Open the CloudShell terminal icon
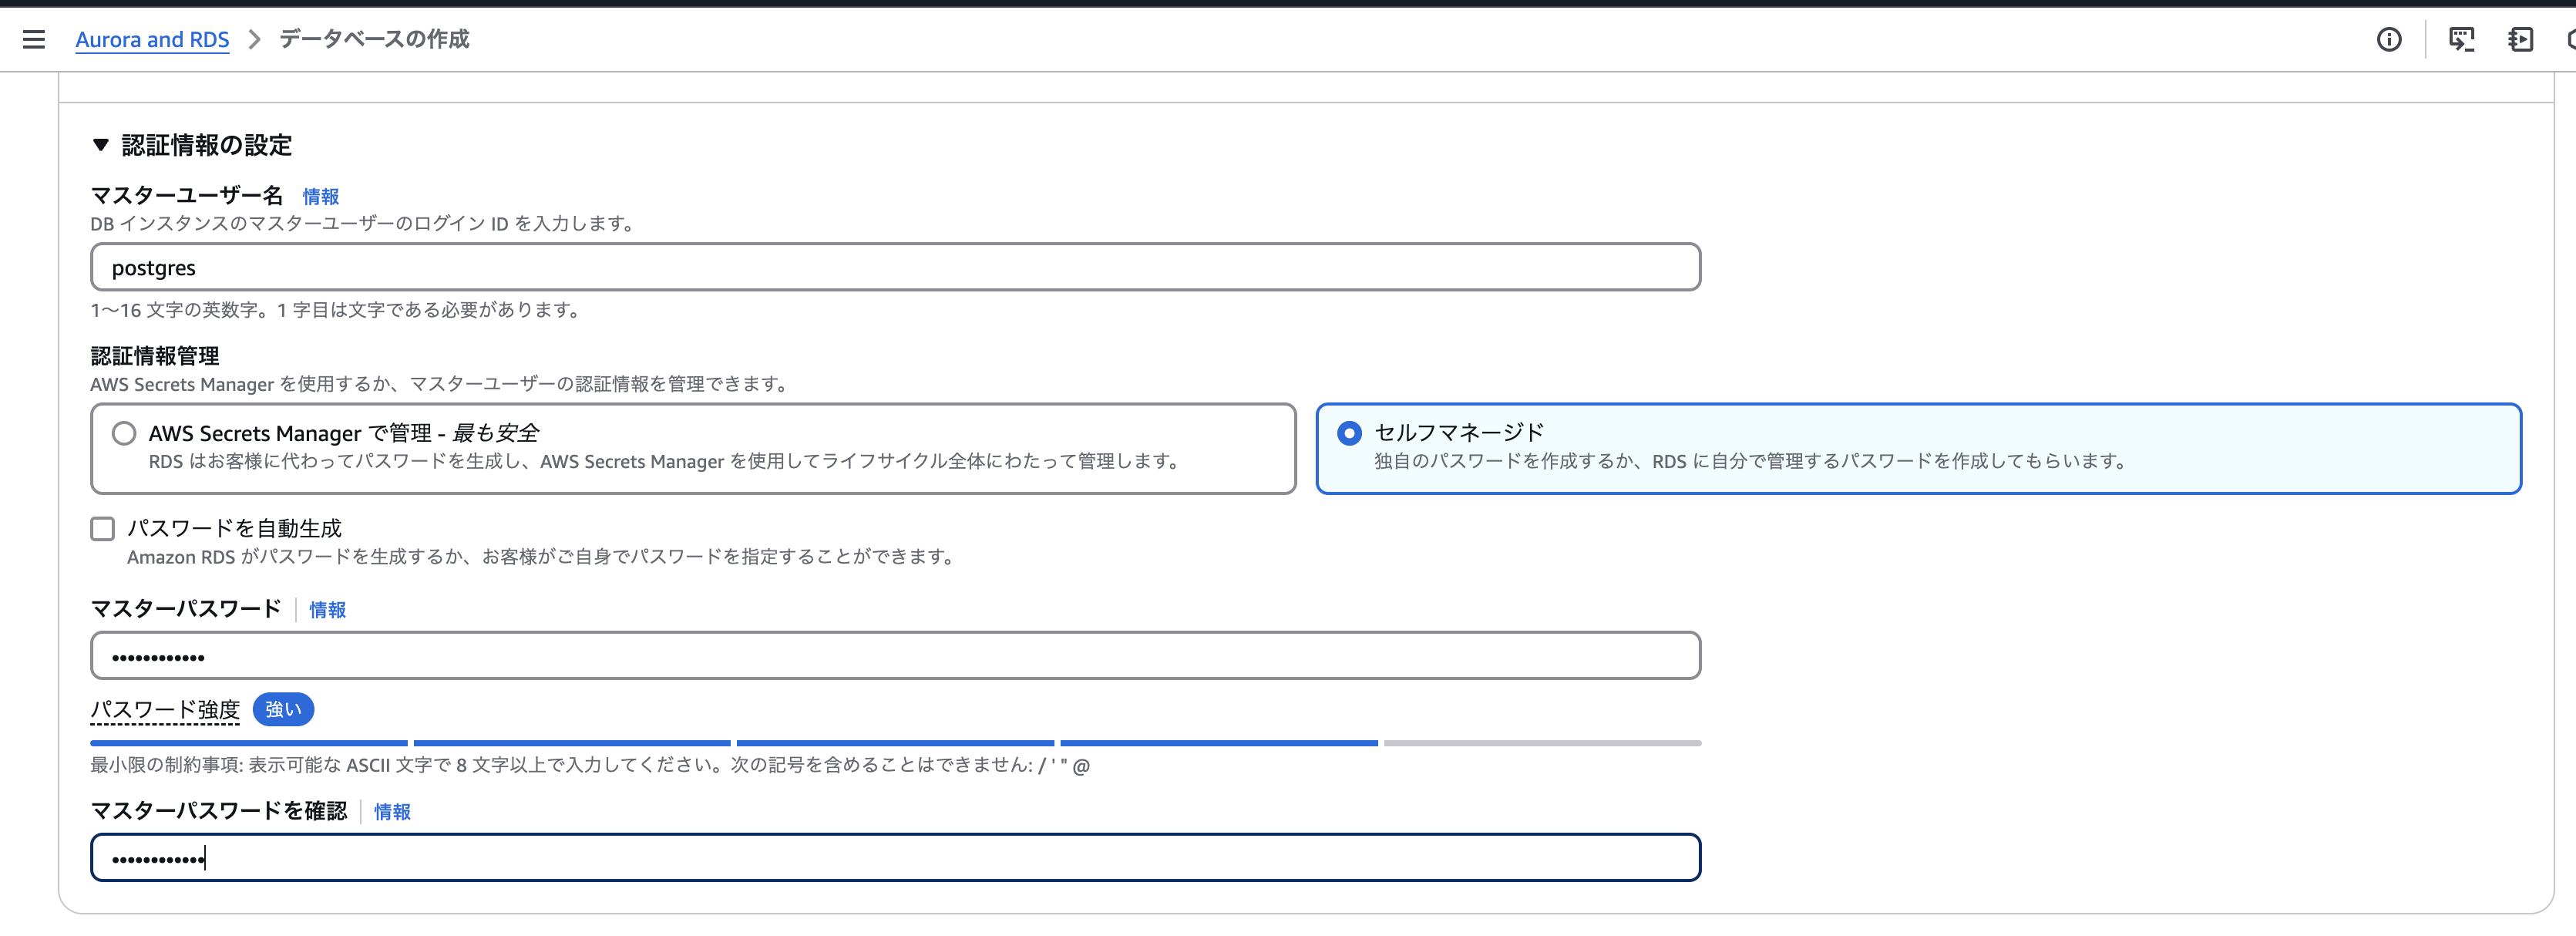 [2461, 39]
